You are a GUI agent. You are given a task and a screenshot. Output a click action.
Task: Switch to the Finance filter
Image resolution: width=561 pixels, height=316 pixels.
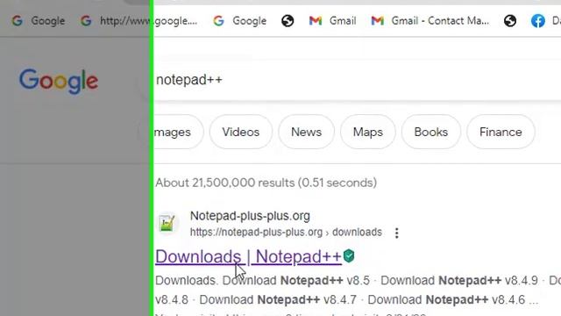pos(501,132)
